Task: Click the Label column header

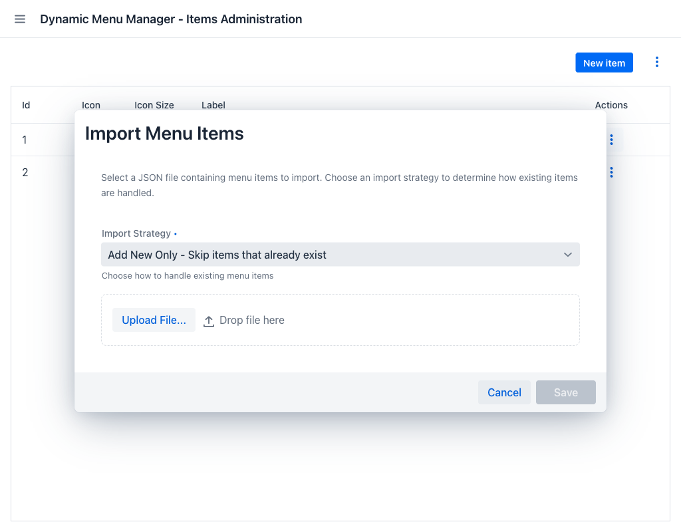Action: coord(213,105)
